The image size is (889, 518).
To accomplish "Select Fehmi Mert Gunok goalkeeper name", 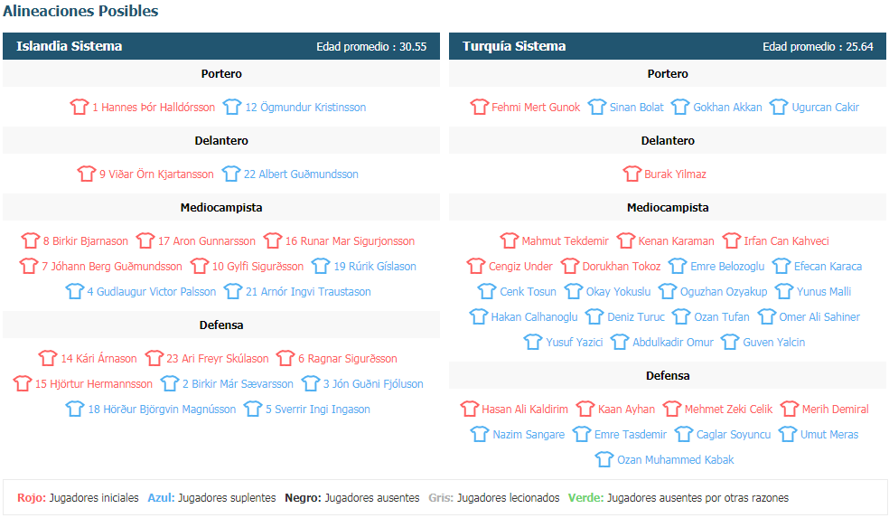I will pos(535,108).
